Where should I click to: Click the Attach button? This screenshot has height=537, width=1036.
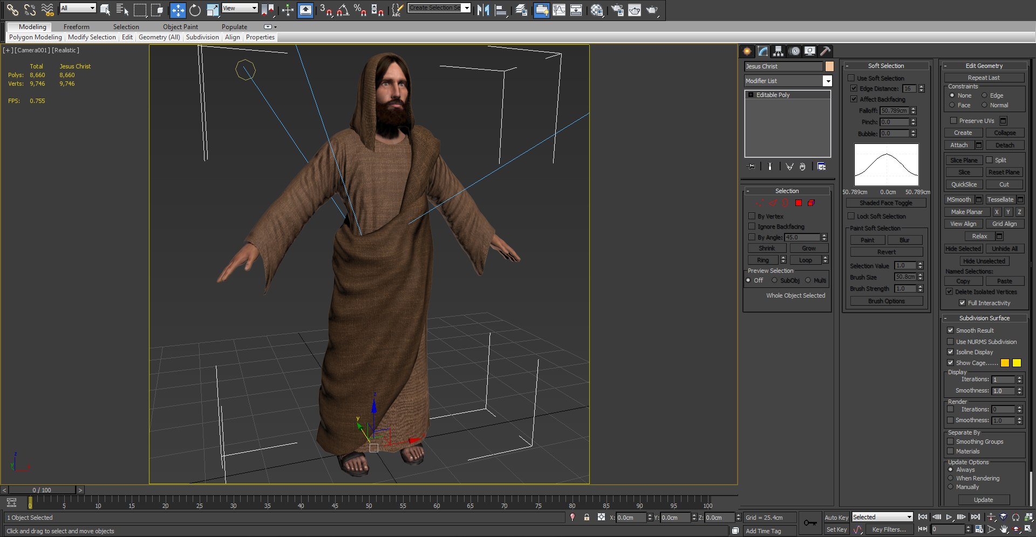(959, 145)
